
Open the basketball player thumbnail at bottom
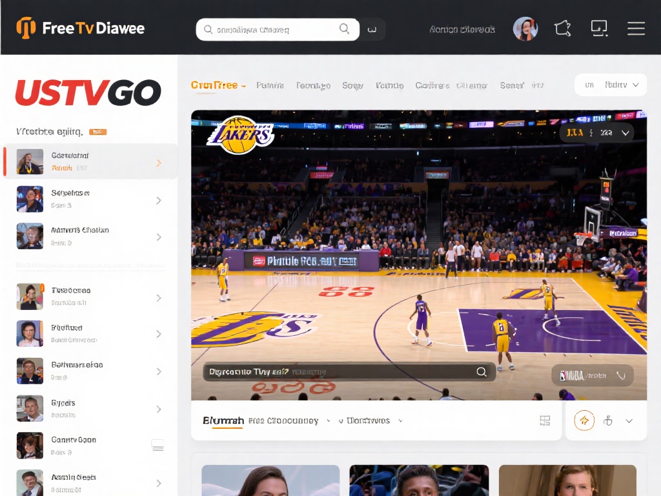419,480
